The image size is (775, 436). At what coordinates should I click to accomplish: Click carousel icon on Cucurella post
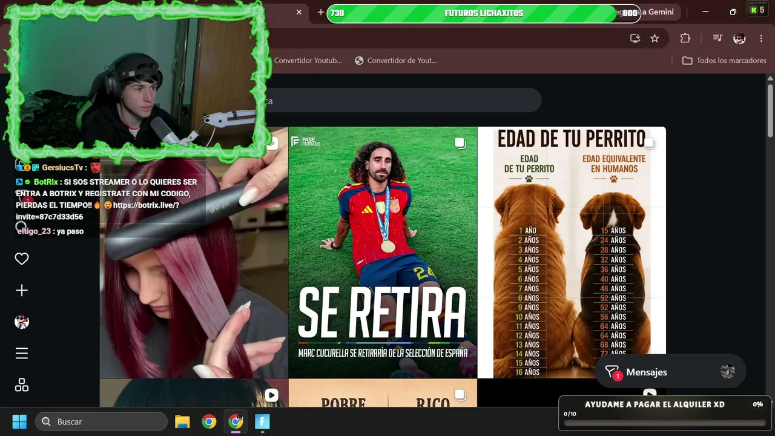point(460,143)
